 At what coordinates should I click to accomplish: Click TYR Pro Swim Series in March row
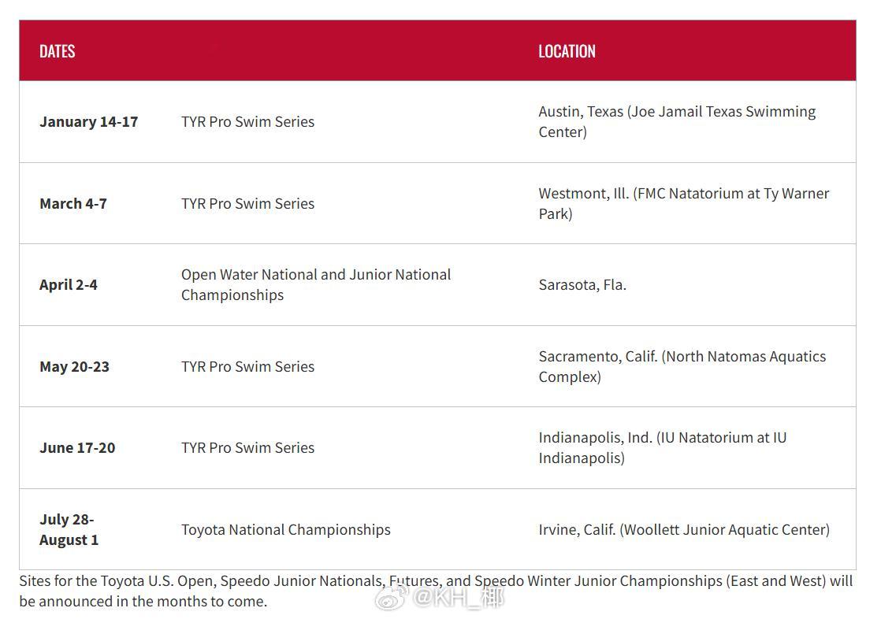point(247,203)
